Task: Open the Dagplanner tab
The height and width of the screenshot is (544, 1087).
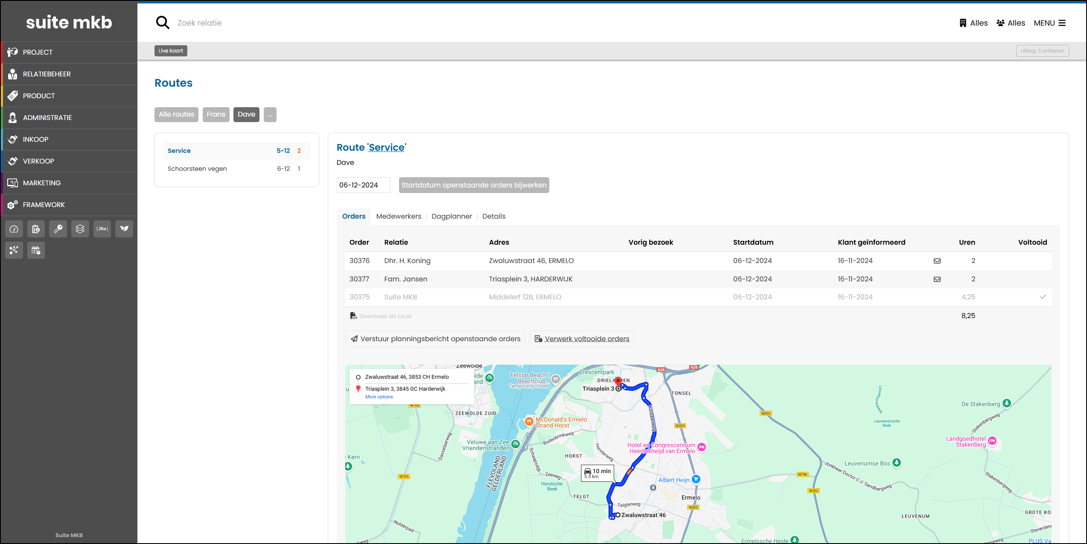Action: point(452,216)
